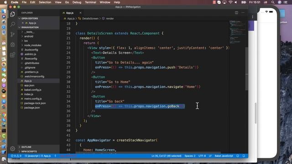Open the Apple menu
This screenshot has width=292, height=164.
[5, 2]
